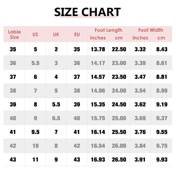Viewport: 176px width, 176px height.
Task: Click the US size 5.5 cell
Action: click(36, 63)
